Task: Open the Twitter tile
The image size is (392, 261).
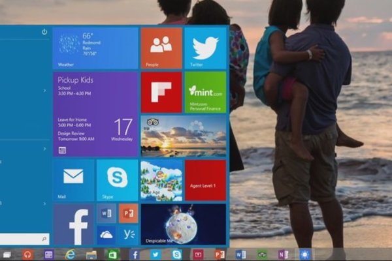Action: tap(205, 48)
